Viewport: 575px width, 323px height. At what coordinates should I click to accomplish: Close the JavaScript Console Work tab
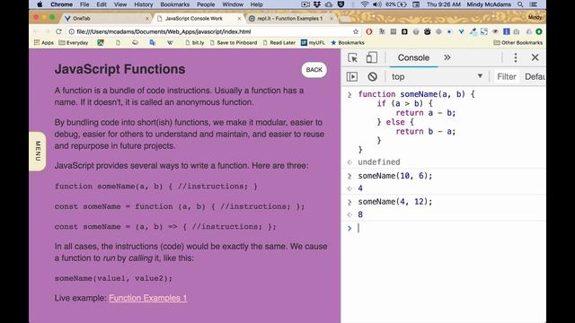pos(239,18)
